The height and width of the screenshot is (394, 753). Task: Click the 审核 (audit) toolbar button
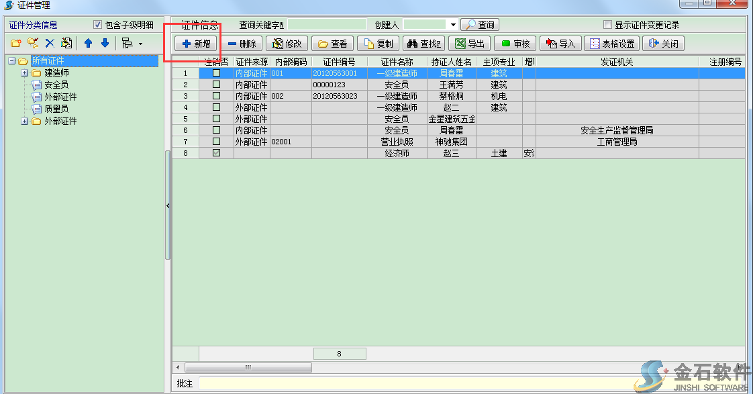[x=515, y=44]
